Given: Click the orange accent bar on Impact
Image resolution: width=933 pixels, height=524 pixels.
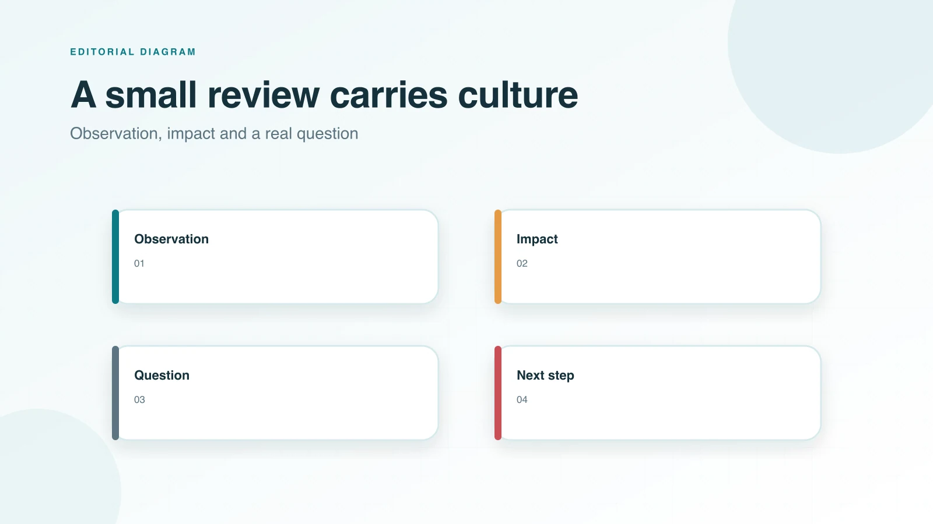Looking at the screenshot, I should (498, 257).
